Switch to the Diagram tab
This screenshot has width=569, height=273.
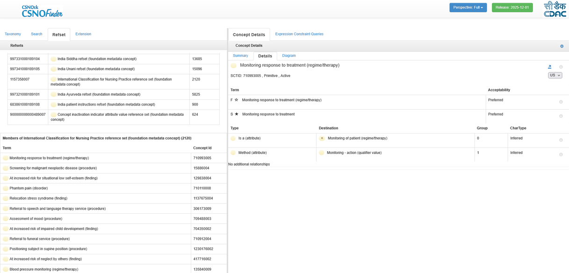point(288,56)
